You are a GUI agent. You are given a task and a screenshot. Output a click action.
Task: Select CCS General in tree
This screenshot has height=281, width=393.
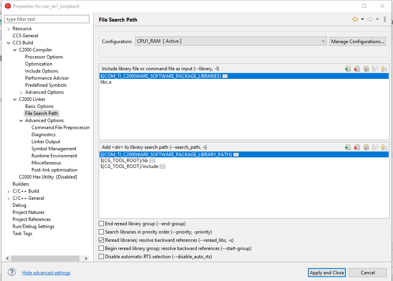[25, 36]
